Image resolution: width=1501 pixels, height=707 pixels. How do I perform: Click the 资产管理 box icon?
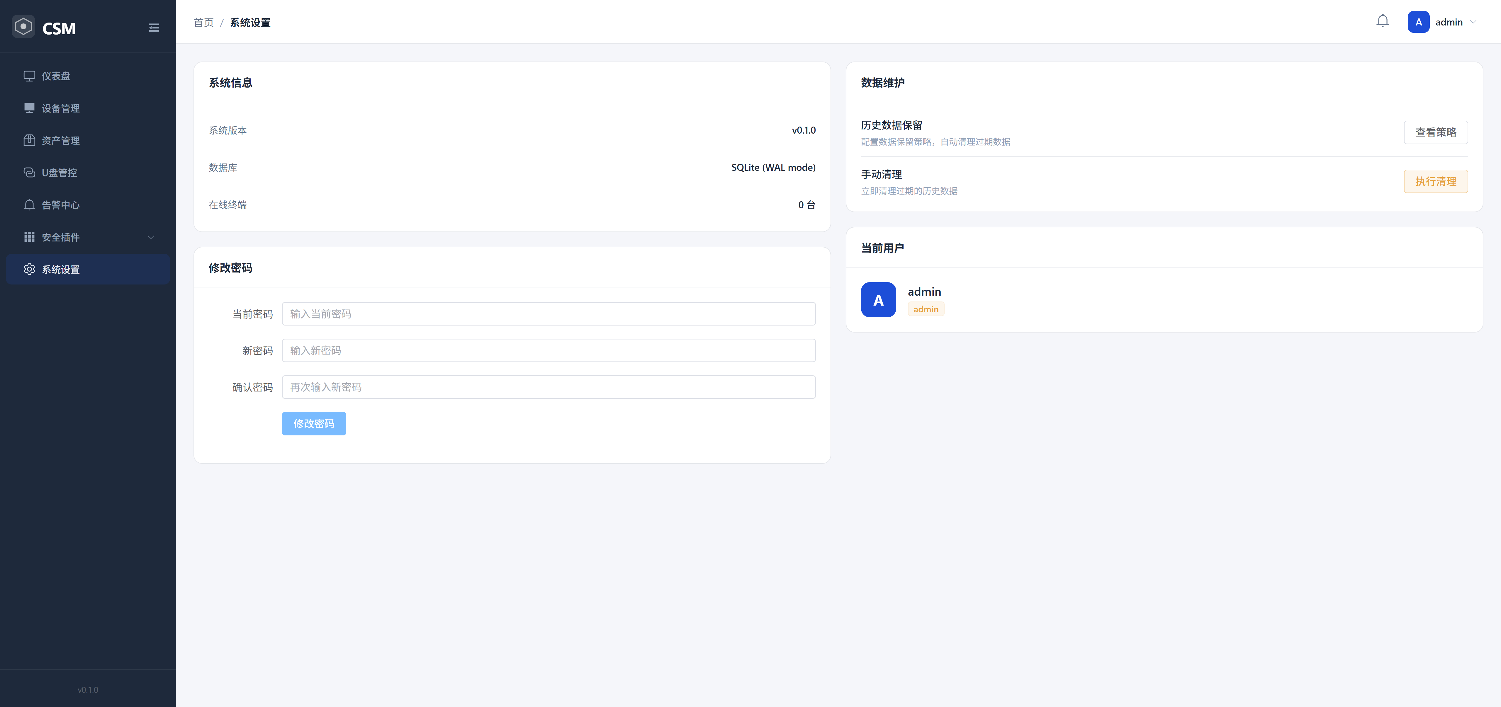tap(29, 140)
